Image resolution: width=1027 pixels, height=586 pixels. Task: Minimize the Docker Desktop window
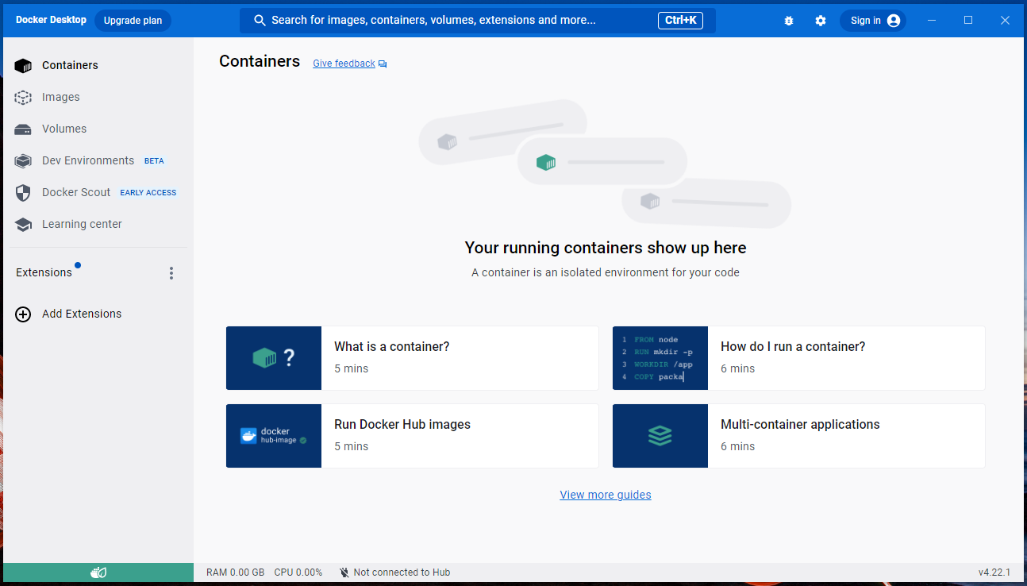tap(932, 21)
